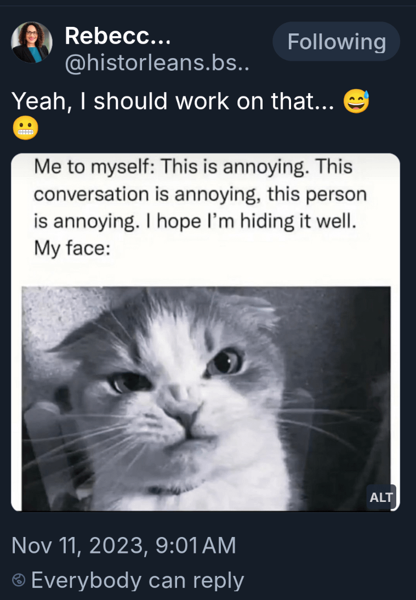Click the ALT badge on the cat image
This screenshot has width=416, height=600.
click(381, 497)
